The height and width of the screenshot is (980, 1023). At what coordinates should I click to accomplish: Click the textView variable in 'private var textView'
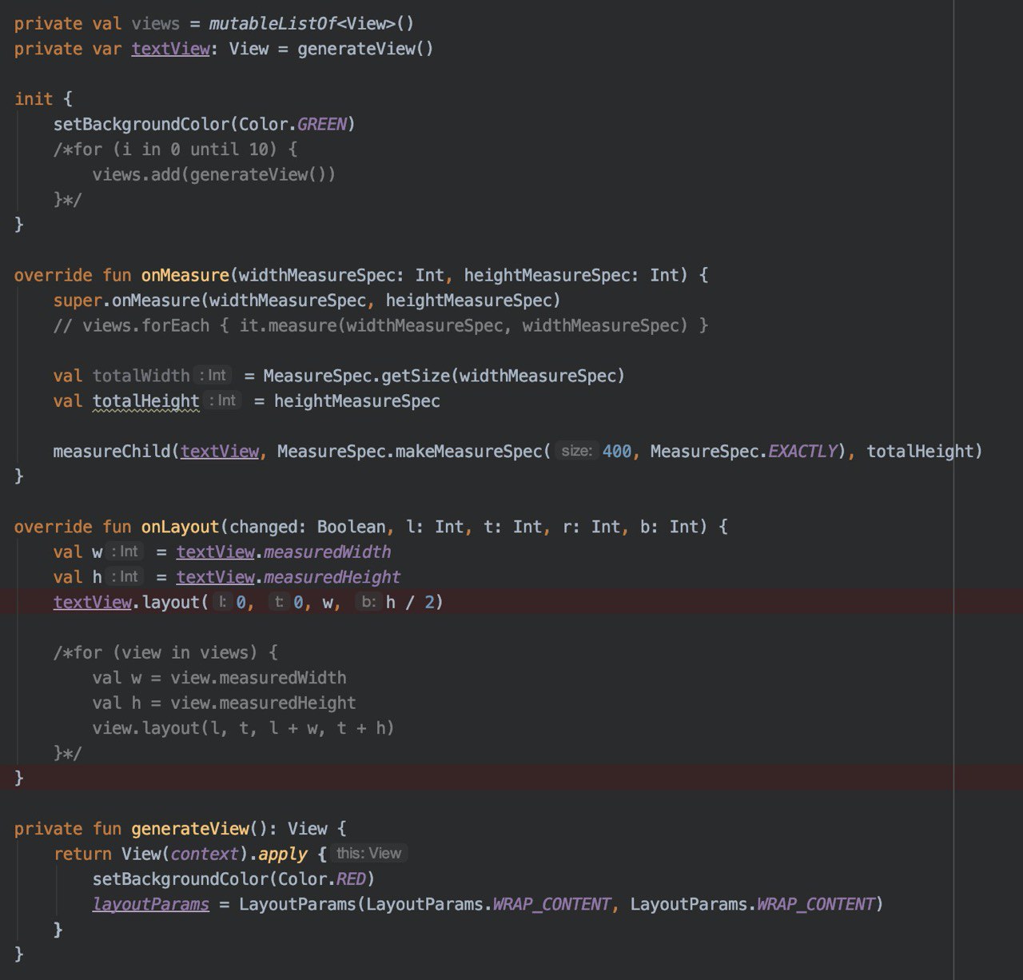pos(170,49)
